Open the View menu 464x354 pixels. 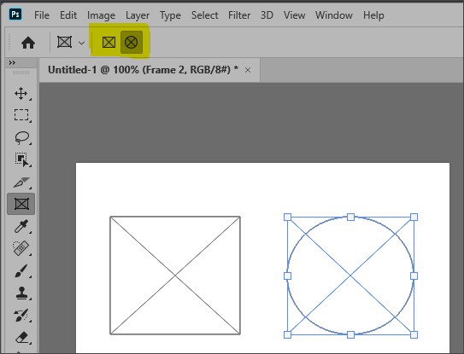click(294, 15)
